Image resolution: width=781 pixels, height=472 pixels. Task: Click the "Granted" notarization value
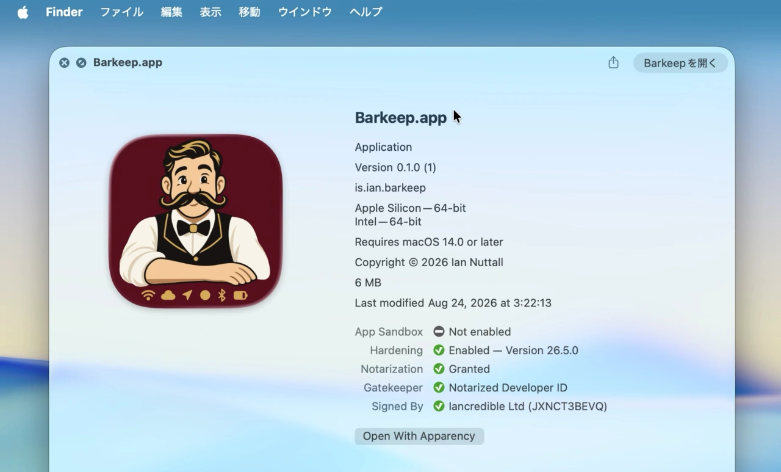click(x=469, y=369)
